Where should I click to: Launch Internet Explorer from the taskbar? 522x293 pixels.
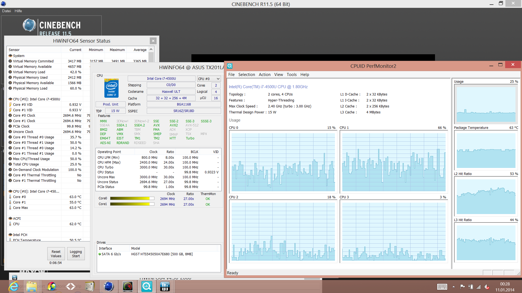pyautogui.click(x=13, y=286)
